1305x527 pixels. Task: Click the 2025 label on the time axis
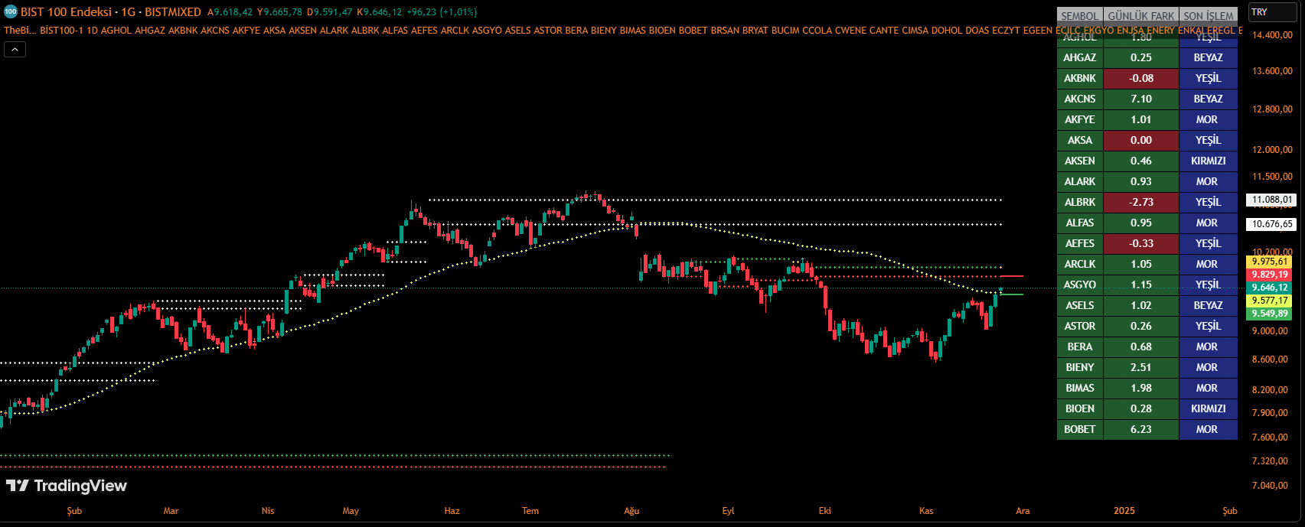(x=1124, y=511)
